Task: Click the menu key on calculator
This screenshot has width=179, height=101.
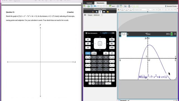Action: tap(112, 47)
